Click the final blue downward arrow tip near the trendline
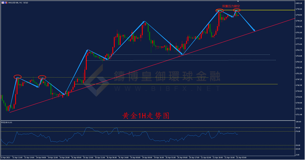 click(254, 31)
